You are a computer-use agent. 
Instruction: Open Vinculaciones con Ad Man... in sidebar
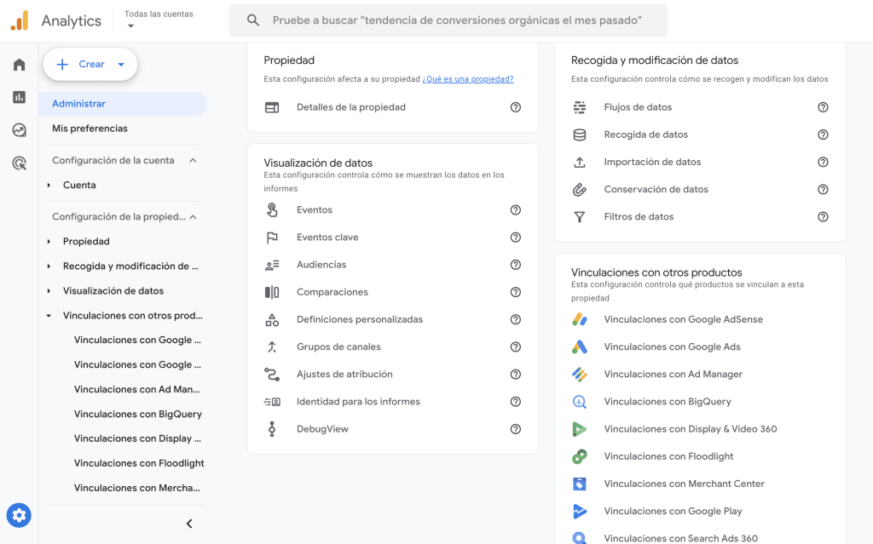137,389
